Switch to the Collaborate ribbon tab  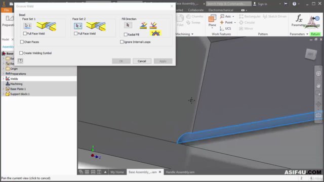point(196,10)
